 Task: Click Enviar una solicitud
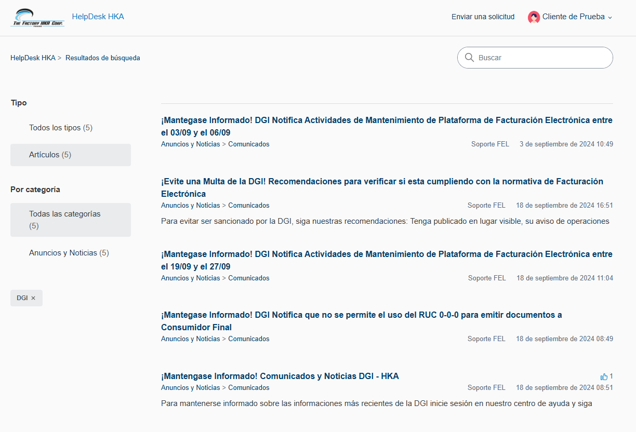tap(483, 17)
